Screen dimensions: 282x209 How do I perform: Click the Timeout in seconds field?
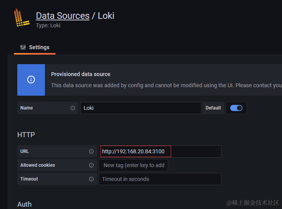click(x=160, y=179)
